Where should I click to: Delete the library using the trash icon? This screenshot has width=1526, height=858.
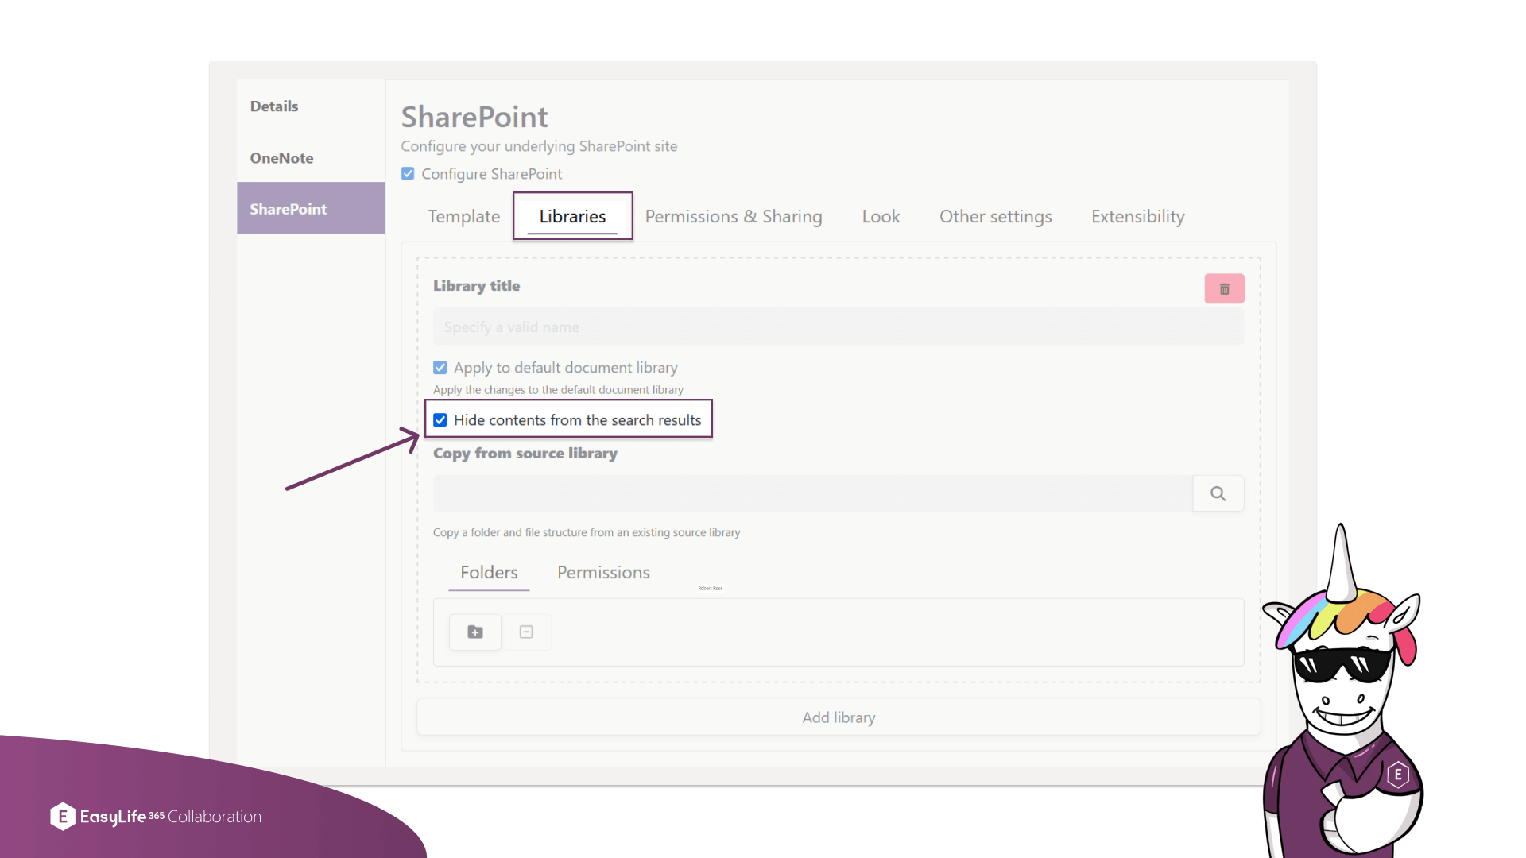coord(1224,288)
